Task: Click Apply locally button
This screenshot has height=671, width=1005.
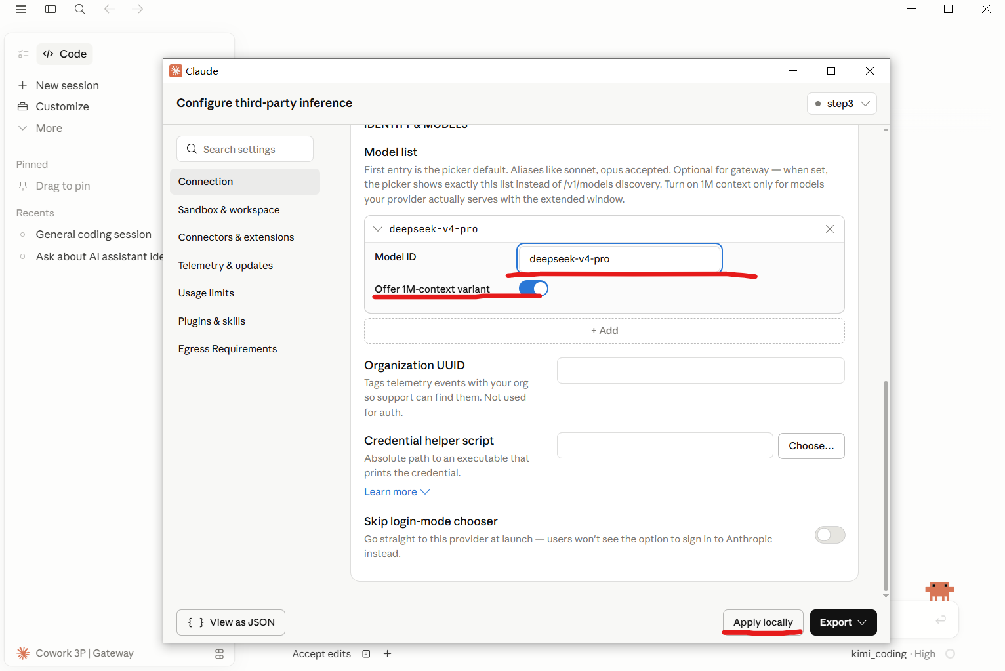Action: coord(763,622)
